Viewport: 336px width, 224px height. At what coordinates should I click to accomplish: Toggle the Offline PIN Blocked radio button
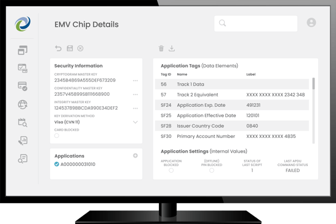(212, 170)
